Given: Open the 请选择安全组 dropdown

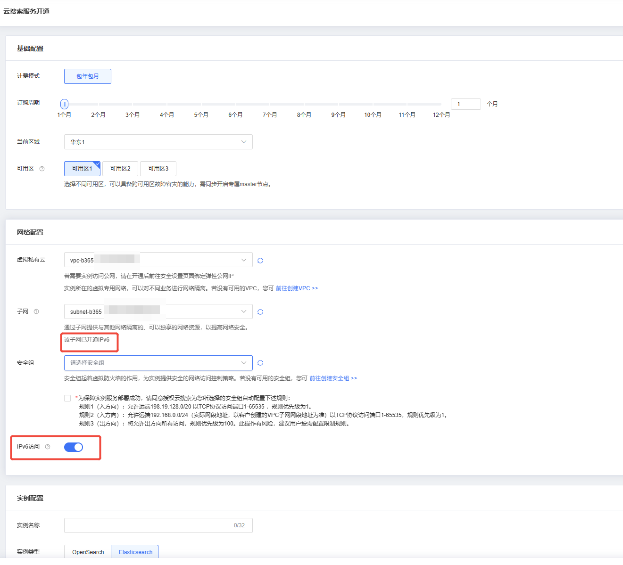Looking at the screenshot, I should (158, 363).
